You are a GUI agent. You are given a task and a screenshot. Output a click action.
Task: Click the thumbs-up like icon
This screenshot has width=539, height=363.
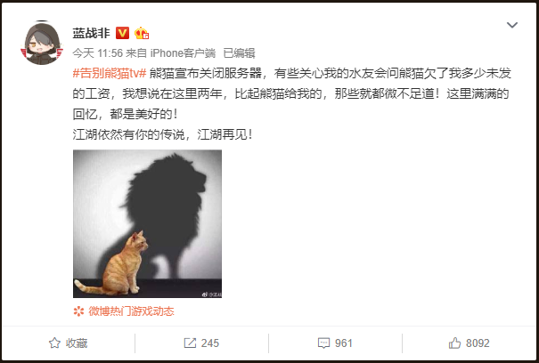pos(454,343)
